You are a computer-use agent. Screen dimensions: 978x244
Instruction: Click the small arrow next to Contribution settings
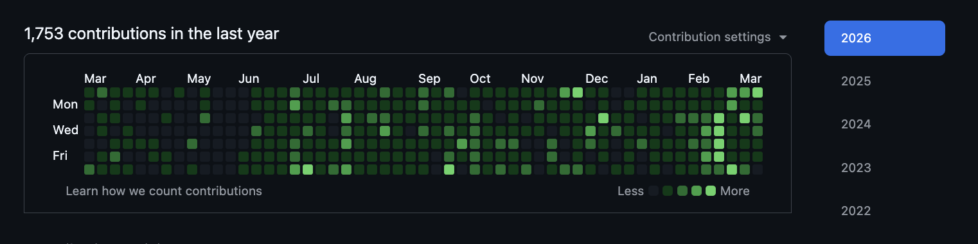tap(783, 38)
